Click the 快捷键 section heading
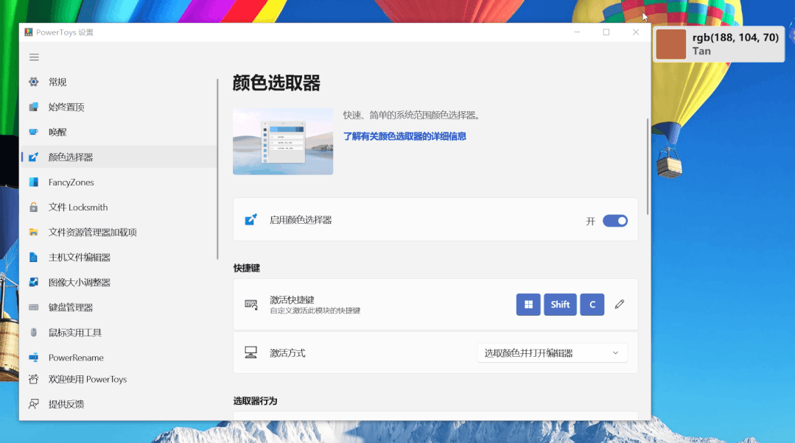The width and height of the screenshot is (795, 443). 246,268
